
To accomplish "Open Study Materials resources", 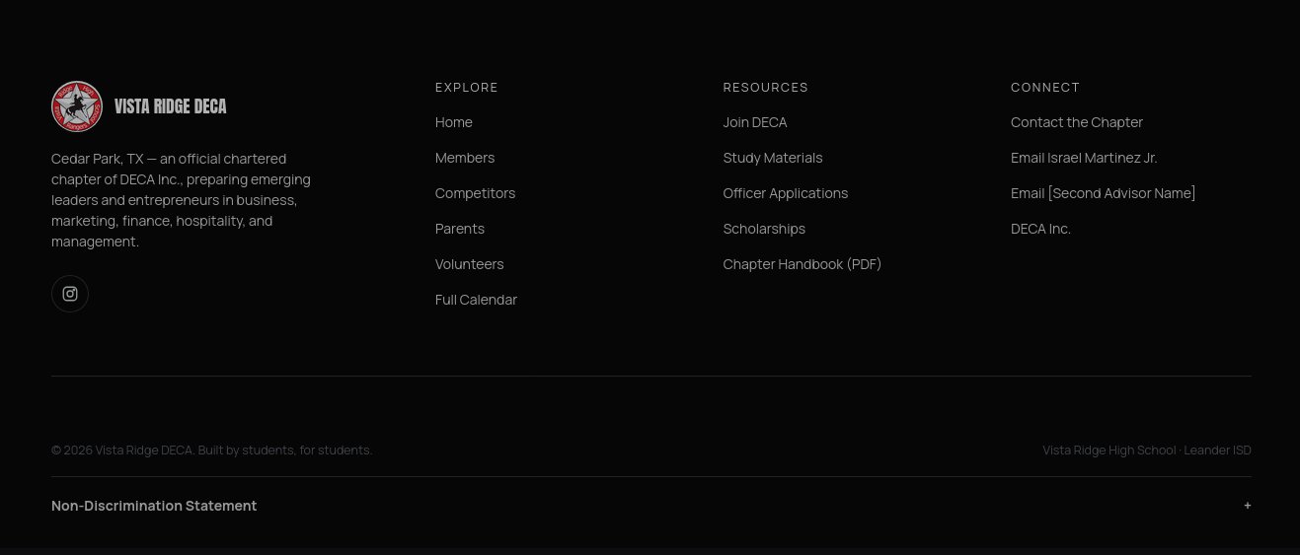I will pos(773,158).
